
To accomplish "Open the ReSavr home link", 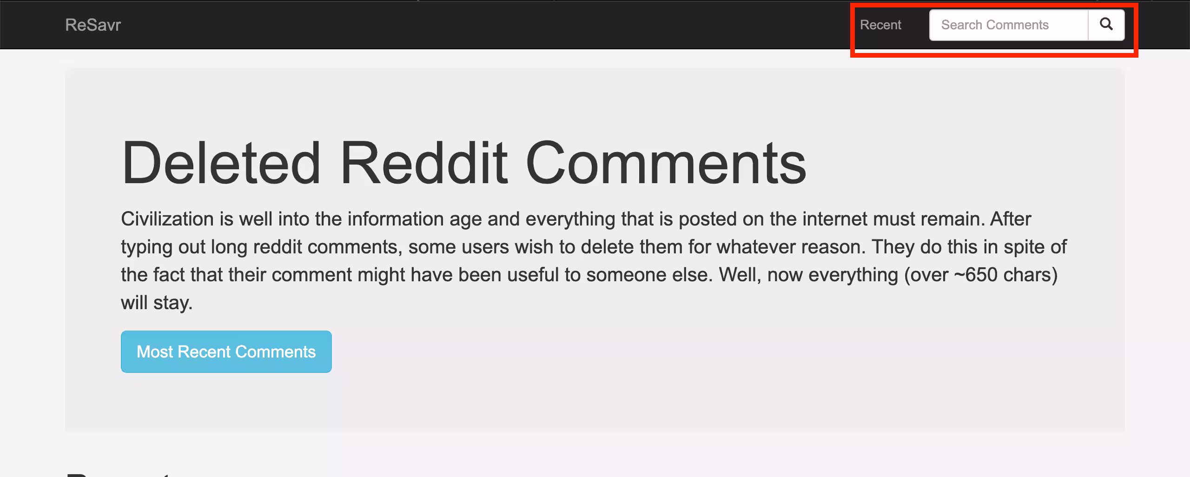I will [x=93, y=25].
